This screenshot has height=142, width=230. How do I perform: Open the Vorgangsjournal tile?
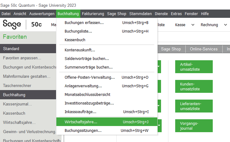click(x=194, y=126)
